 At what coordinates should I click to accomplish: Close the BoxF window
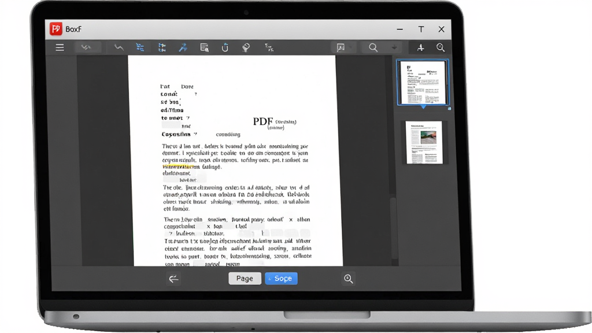[441, 29]
